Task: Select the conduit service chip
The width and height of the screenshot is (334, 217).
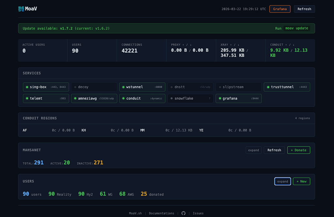Action: pos(142,99)
